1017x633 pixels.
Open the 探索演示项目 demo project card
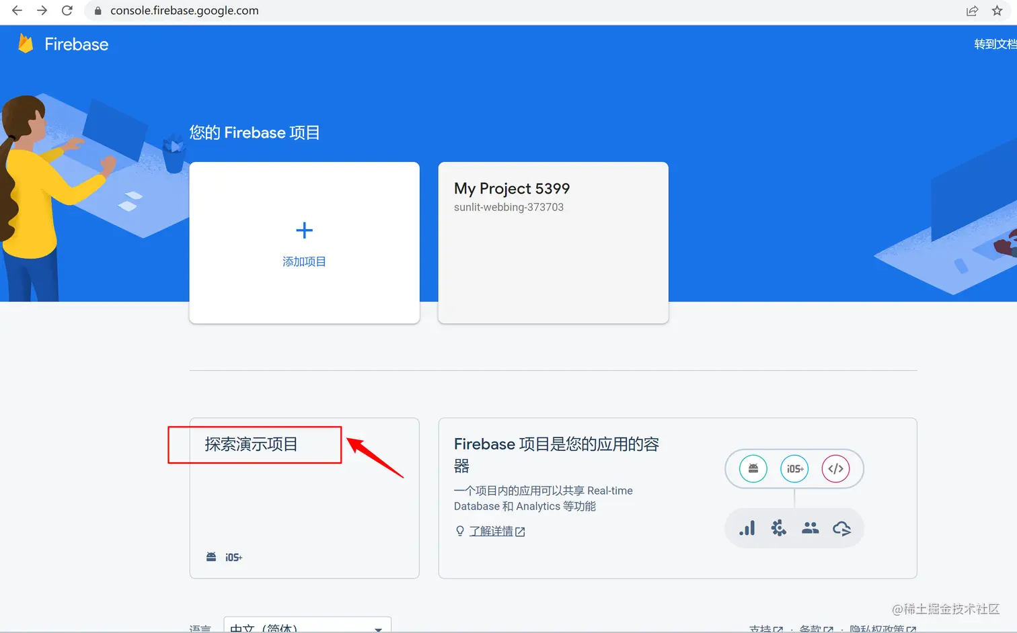[304, 498]
